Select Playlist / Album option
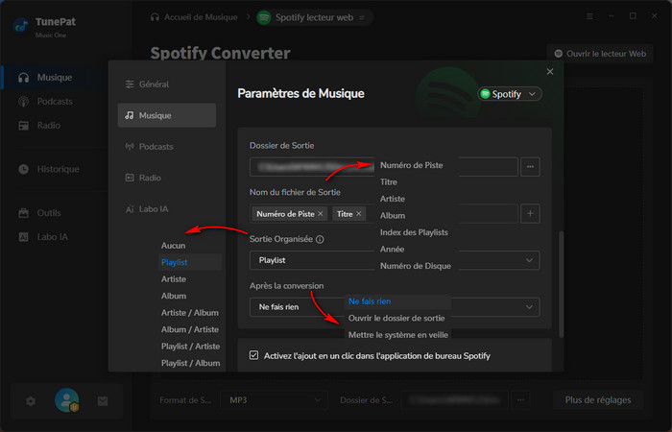The width and height of the screenshot is (672, 432). point(190,363)
